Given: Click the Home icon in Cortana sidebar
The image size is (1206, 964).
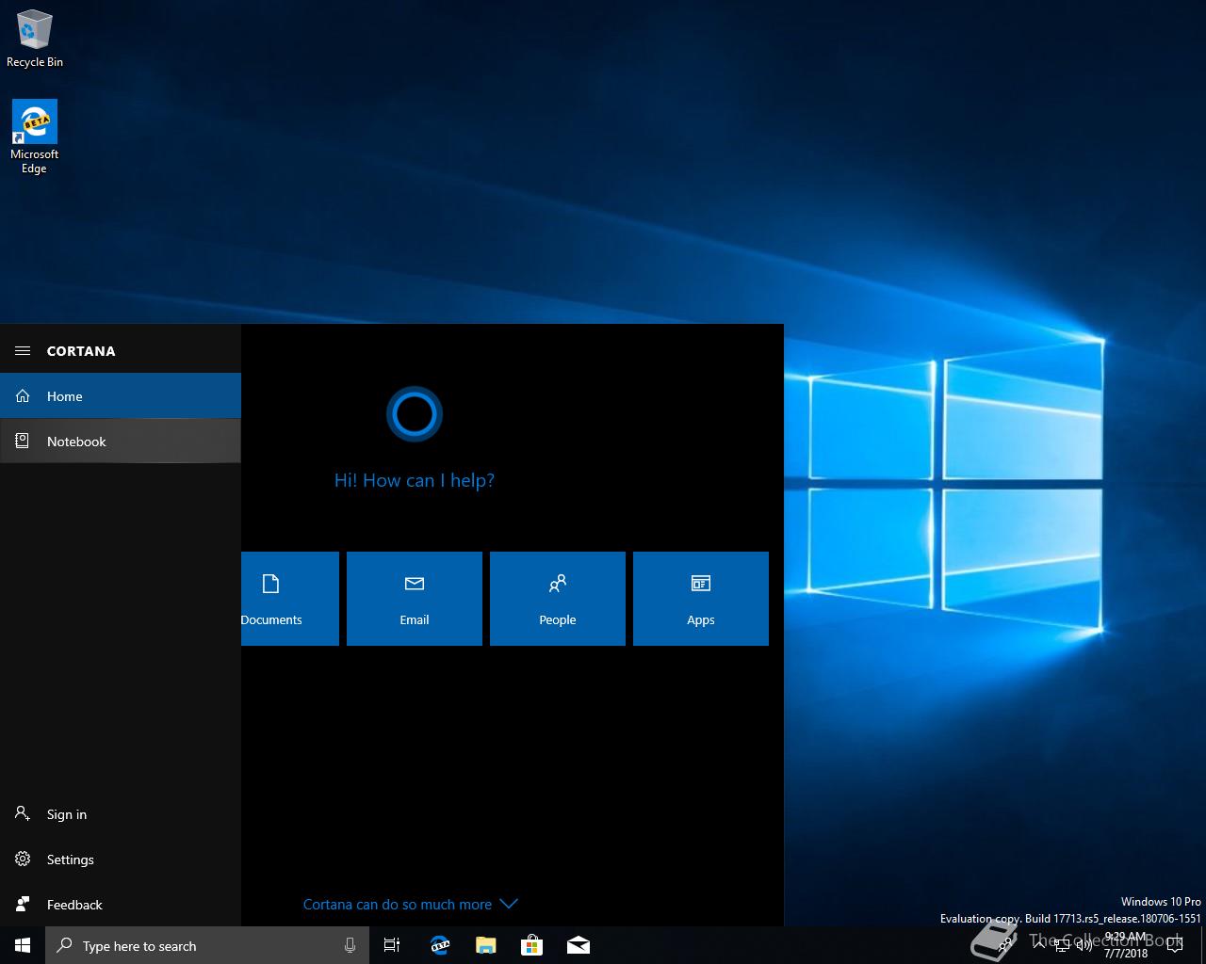Looking at the screenshot, I should tap(23, 396).
